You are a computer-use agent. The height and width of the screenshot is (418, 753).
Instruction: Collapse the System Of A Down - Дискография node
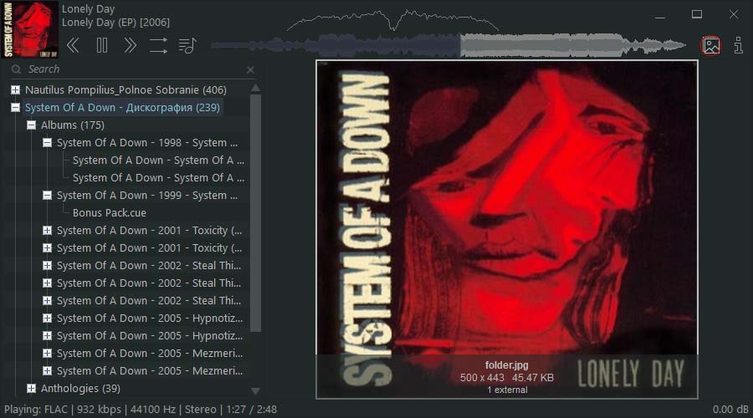15,108
